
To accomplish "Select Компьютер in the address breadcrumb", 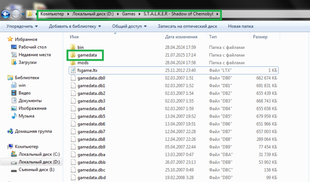I will tap(52, 14).
